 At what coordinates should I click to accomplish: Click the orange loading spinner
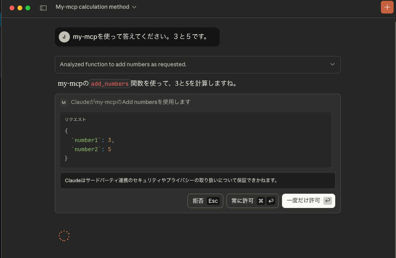click(x=64, y=236)
